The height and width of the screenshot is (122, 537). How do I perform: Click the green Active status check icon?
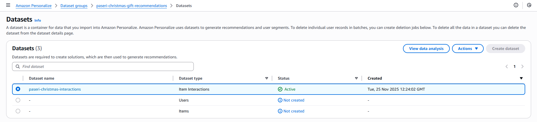[x=280, y=89]
